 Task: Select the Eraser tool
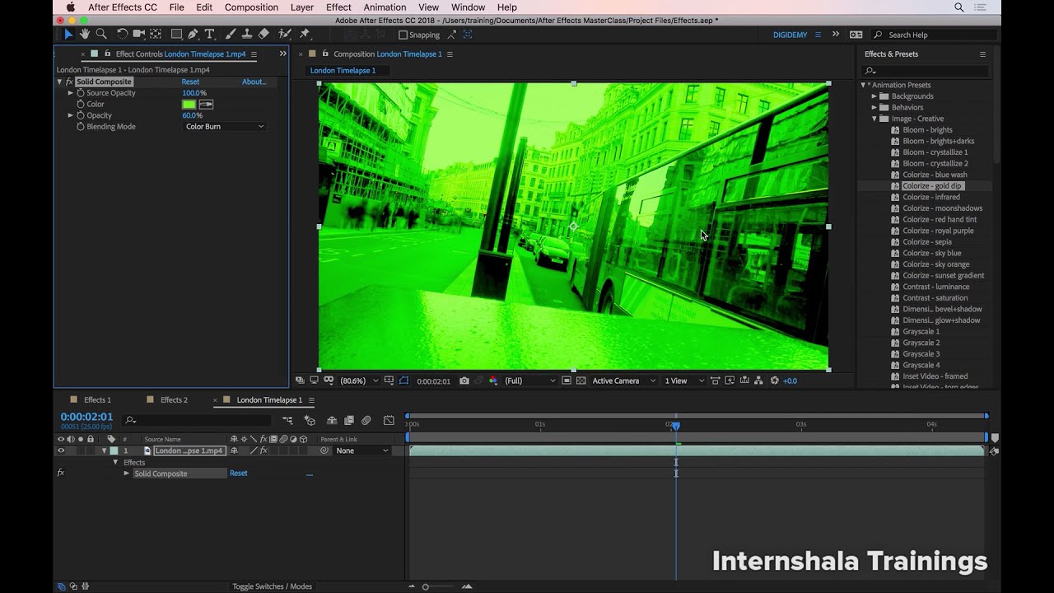point(263,34)
